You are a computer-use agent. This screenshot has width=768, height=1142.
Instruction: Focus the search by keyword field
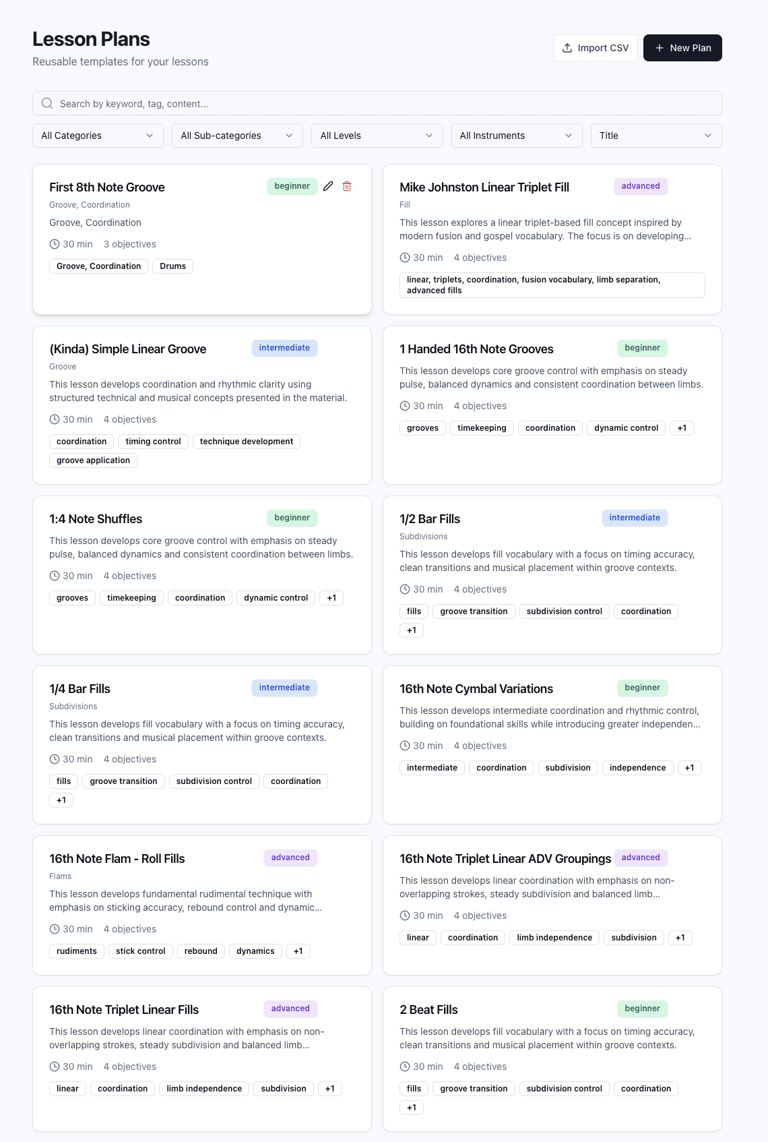(x=377, y=103)
